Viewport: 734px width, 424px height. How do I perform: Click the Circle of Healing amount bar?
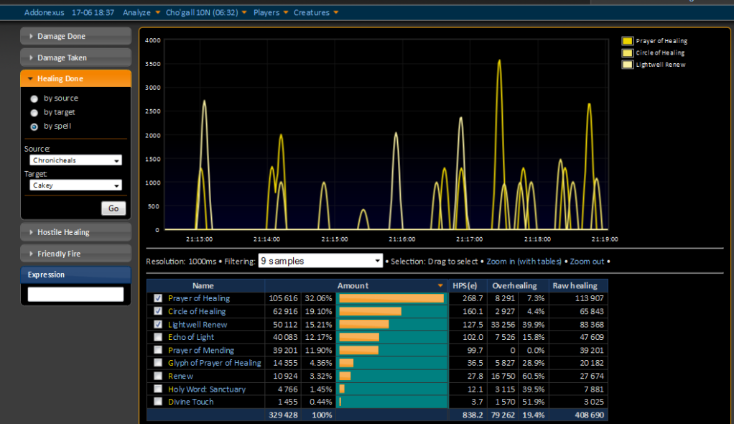pos(371,312)
